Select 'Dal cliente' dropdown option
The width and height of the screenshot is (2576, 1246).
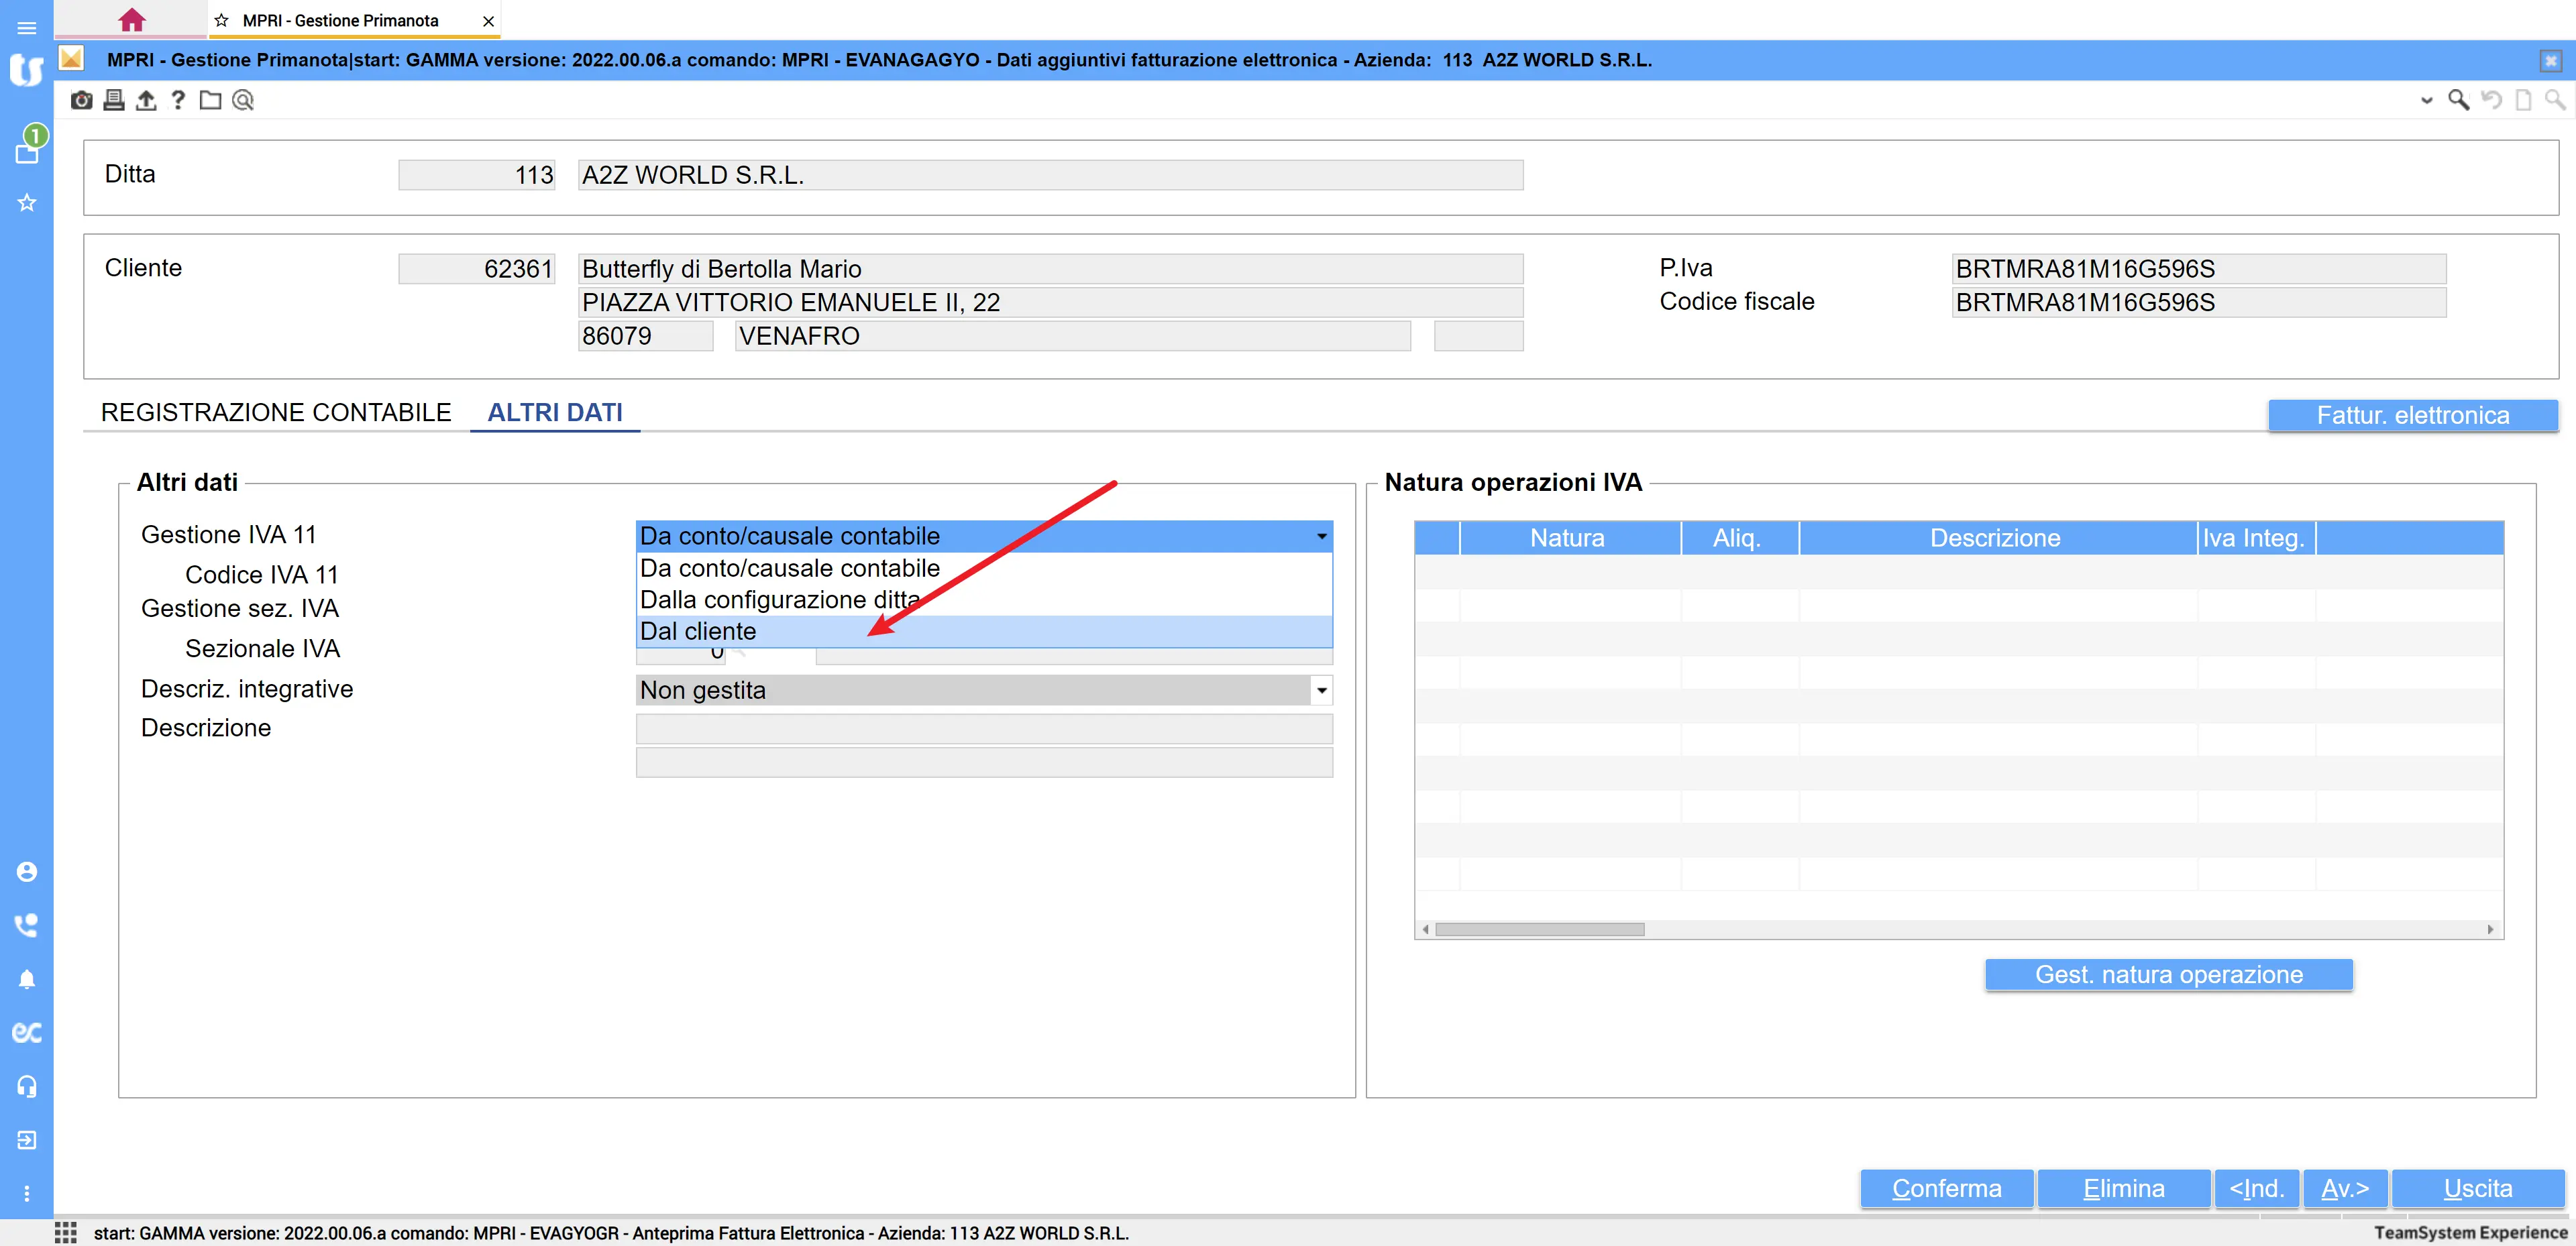[698, 631]
